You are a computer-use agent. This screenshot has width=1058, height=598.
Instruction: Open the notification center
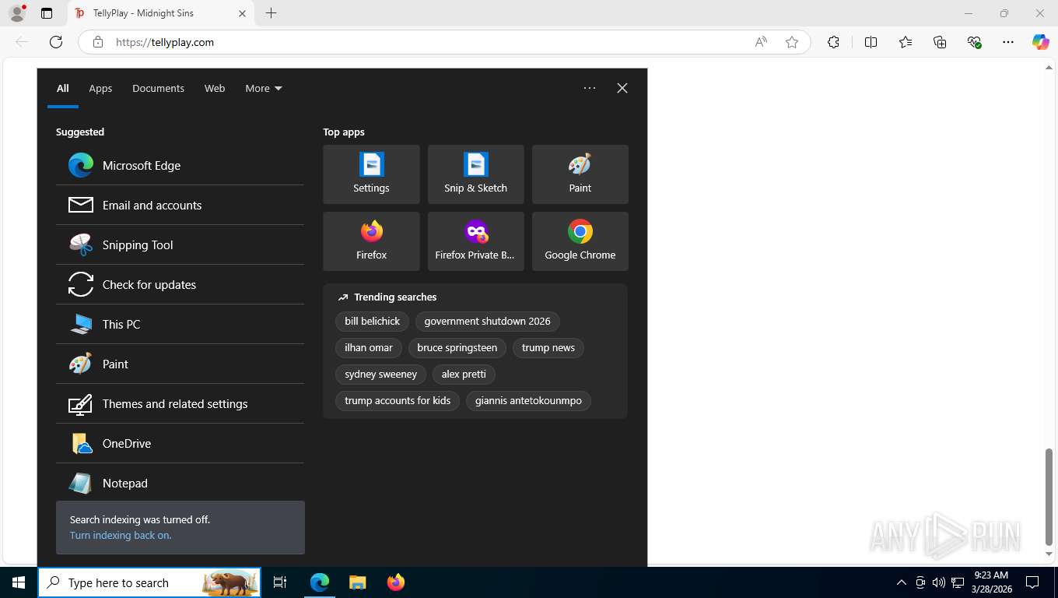pyautogui.click(x=1032, y=582)
